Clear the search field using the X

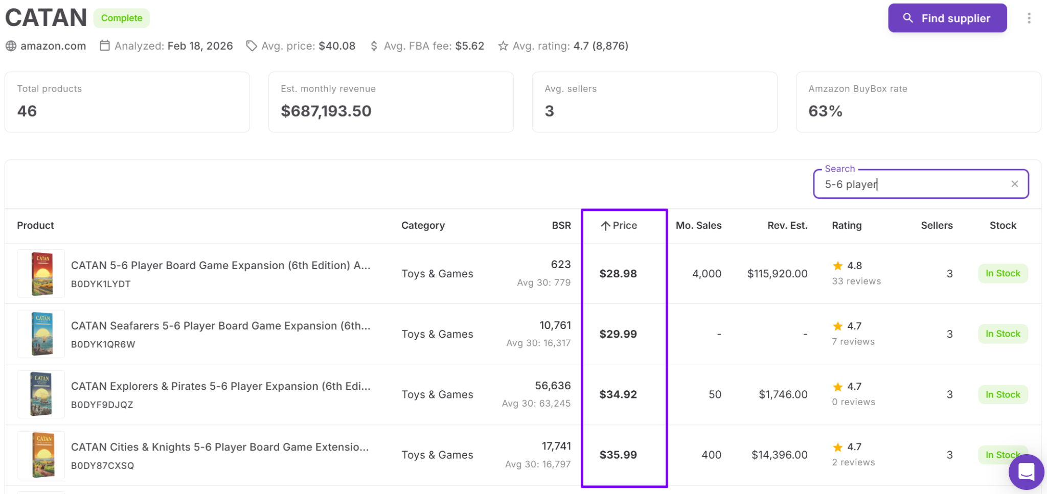(x=1014, y=184)
